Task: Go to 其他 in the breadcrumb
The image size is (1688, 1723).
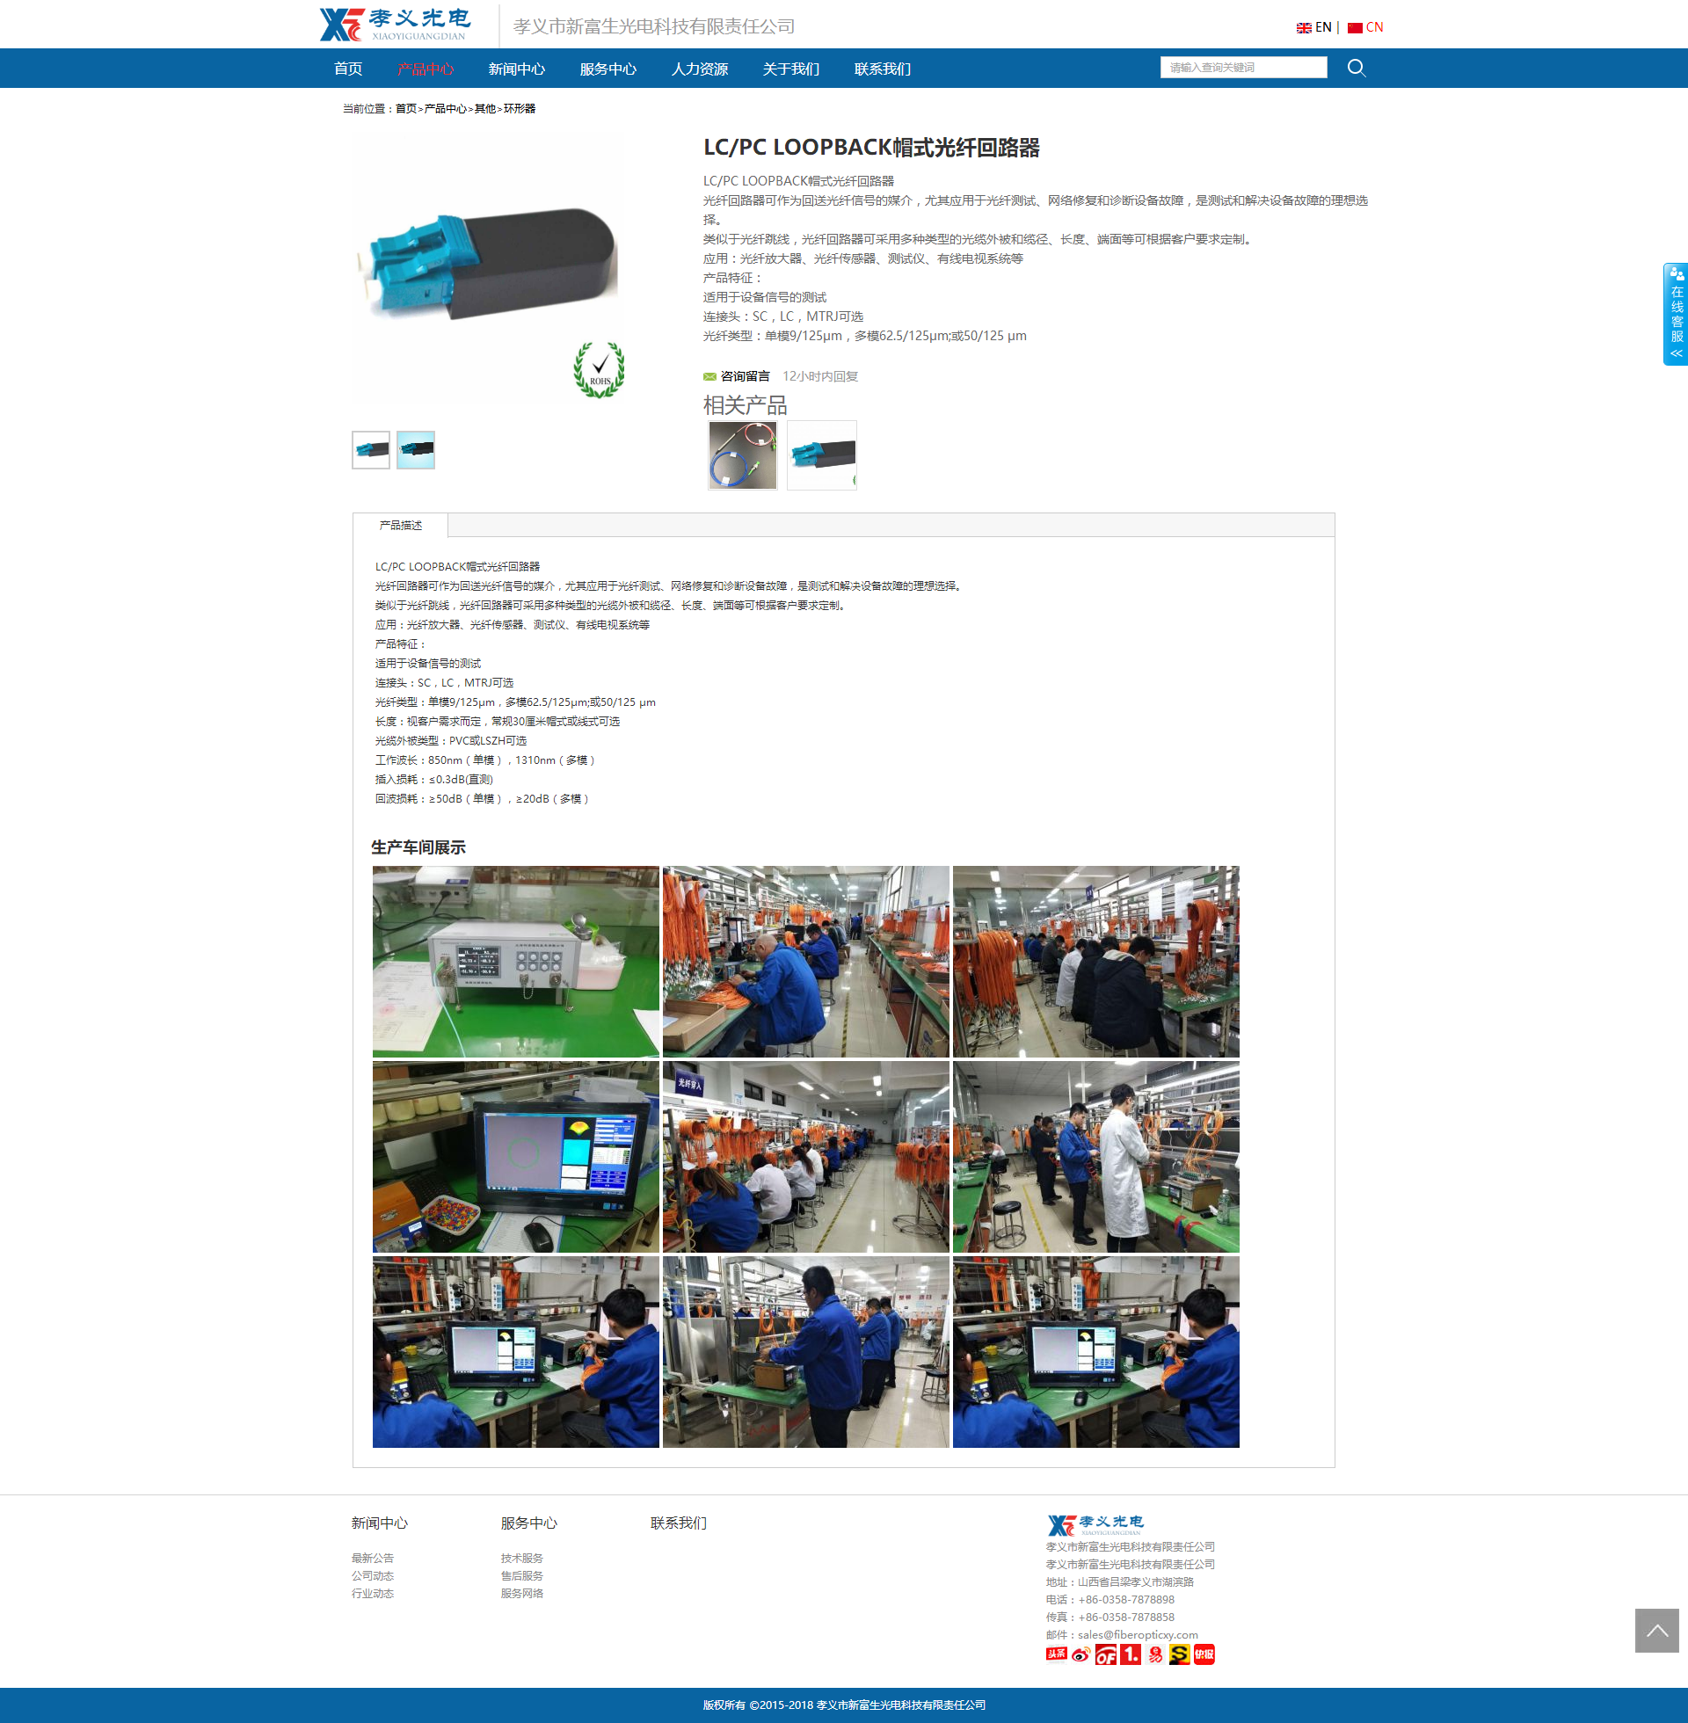Action: point(485,108)
